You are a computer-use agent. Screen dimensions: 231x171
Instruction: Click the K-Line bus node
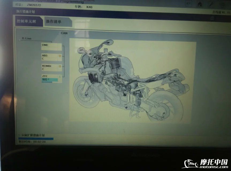click(20, 40)
